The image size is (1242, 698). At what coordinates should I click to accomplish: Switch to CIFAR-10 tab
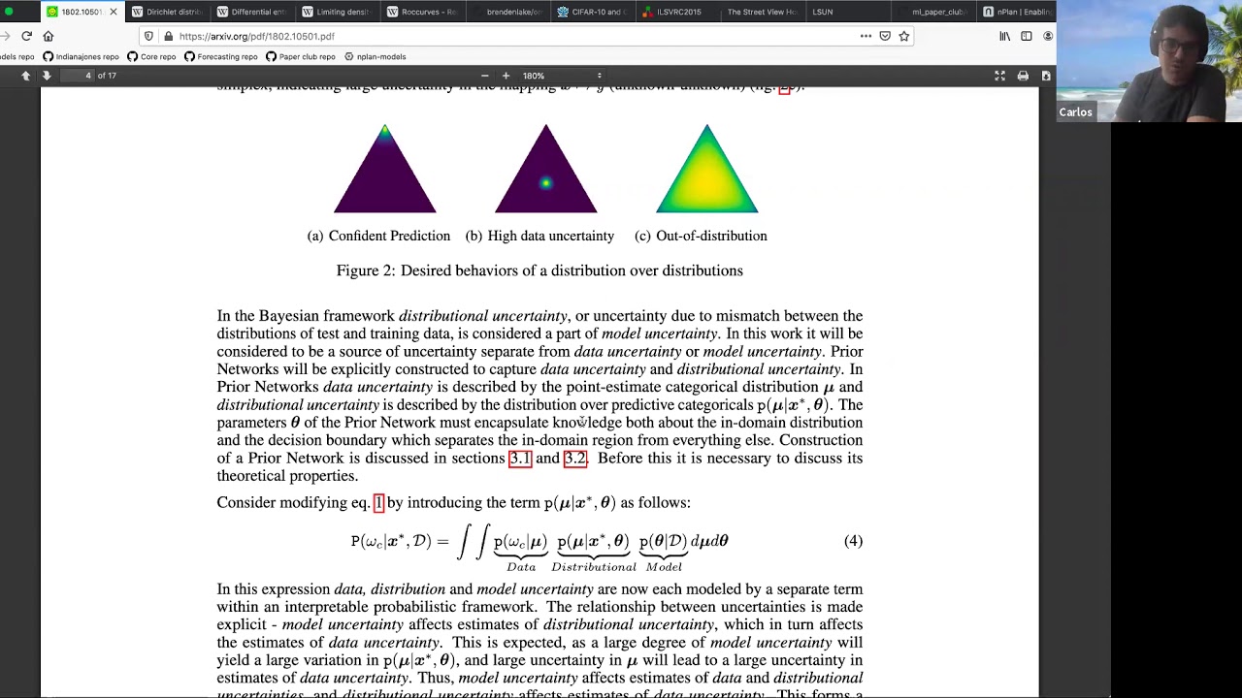tap(592, 12)
